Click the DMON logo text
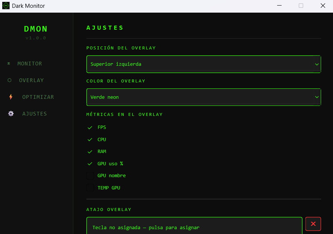The image size is (333, 234). tap(36, 29)
